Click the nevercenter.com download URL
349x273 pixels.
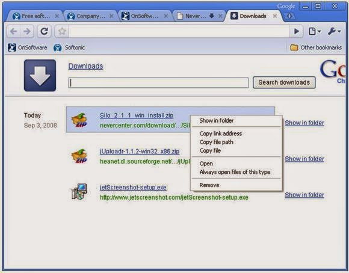(x=145, y=126)
